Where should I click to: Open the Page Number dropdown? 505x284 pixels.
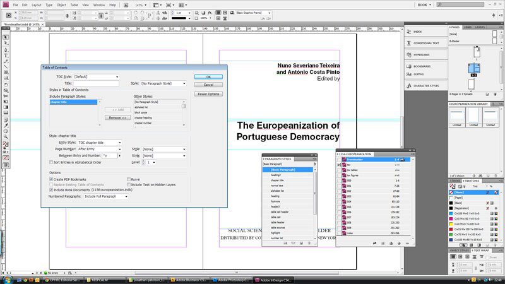coord(100,149)
